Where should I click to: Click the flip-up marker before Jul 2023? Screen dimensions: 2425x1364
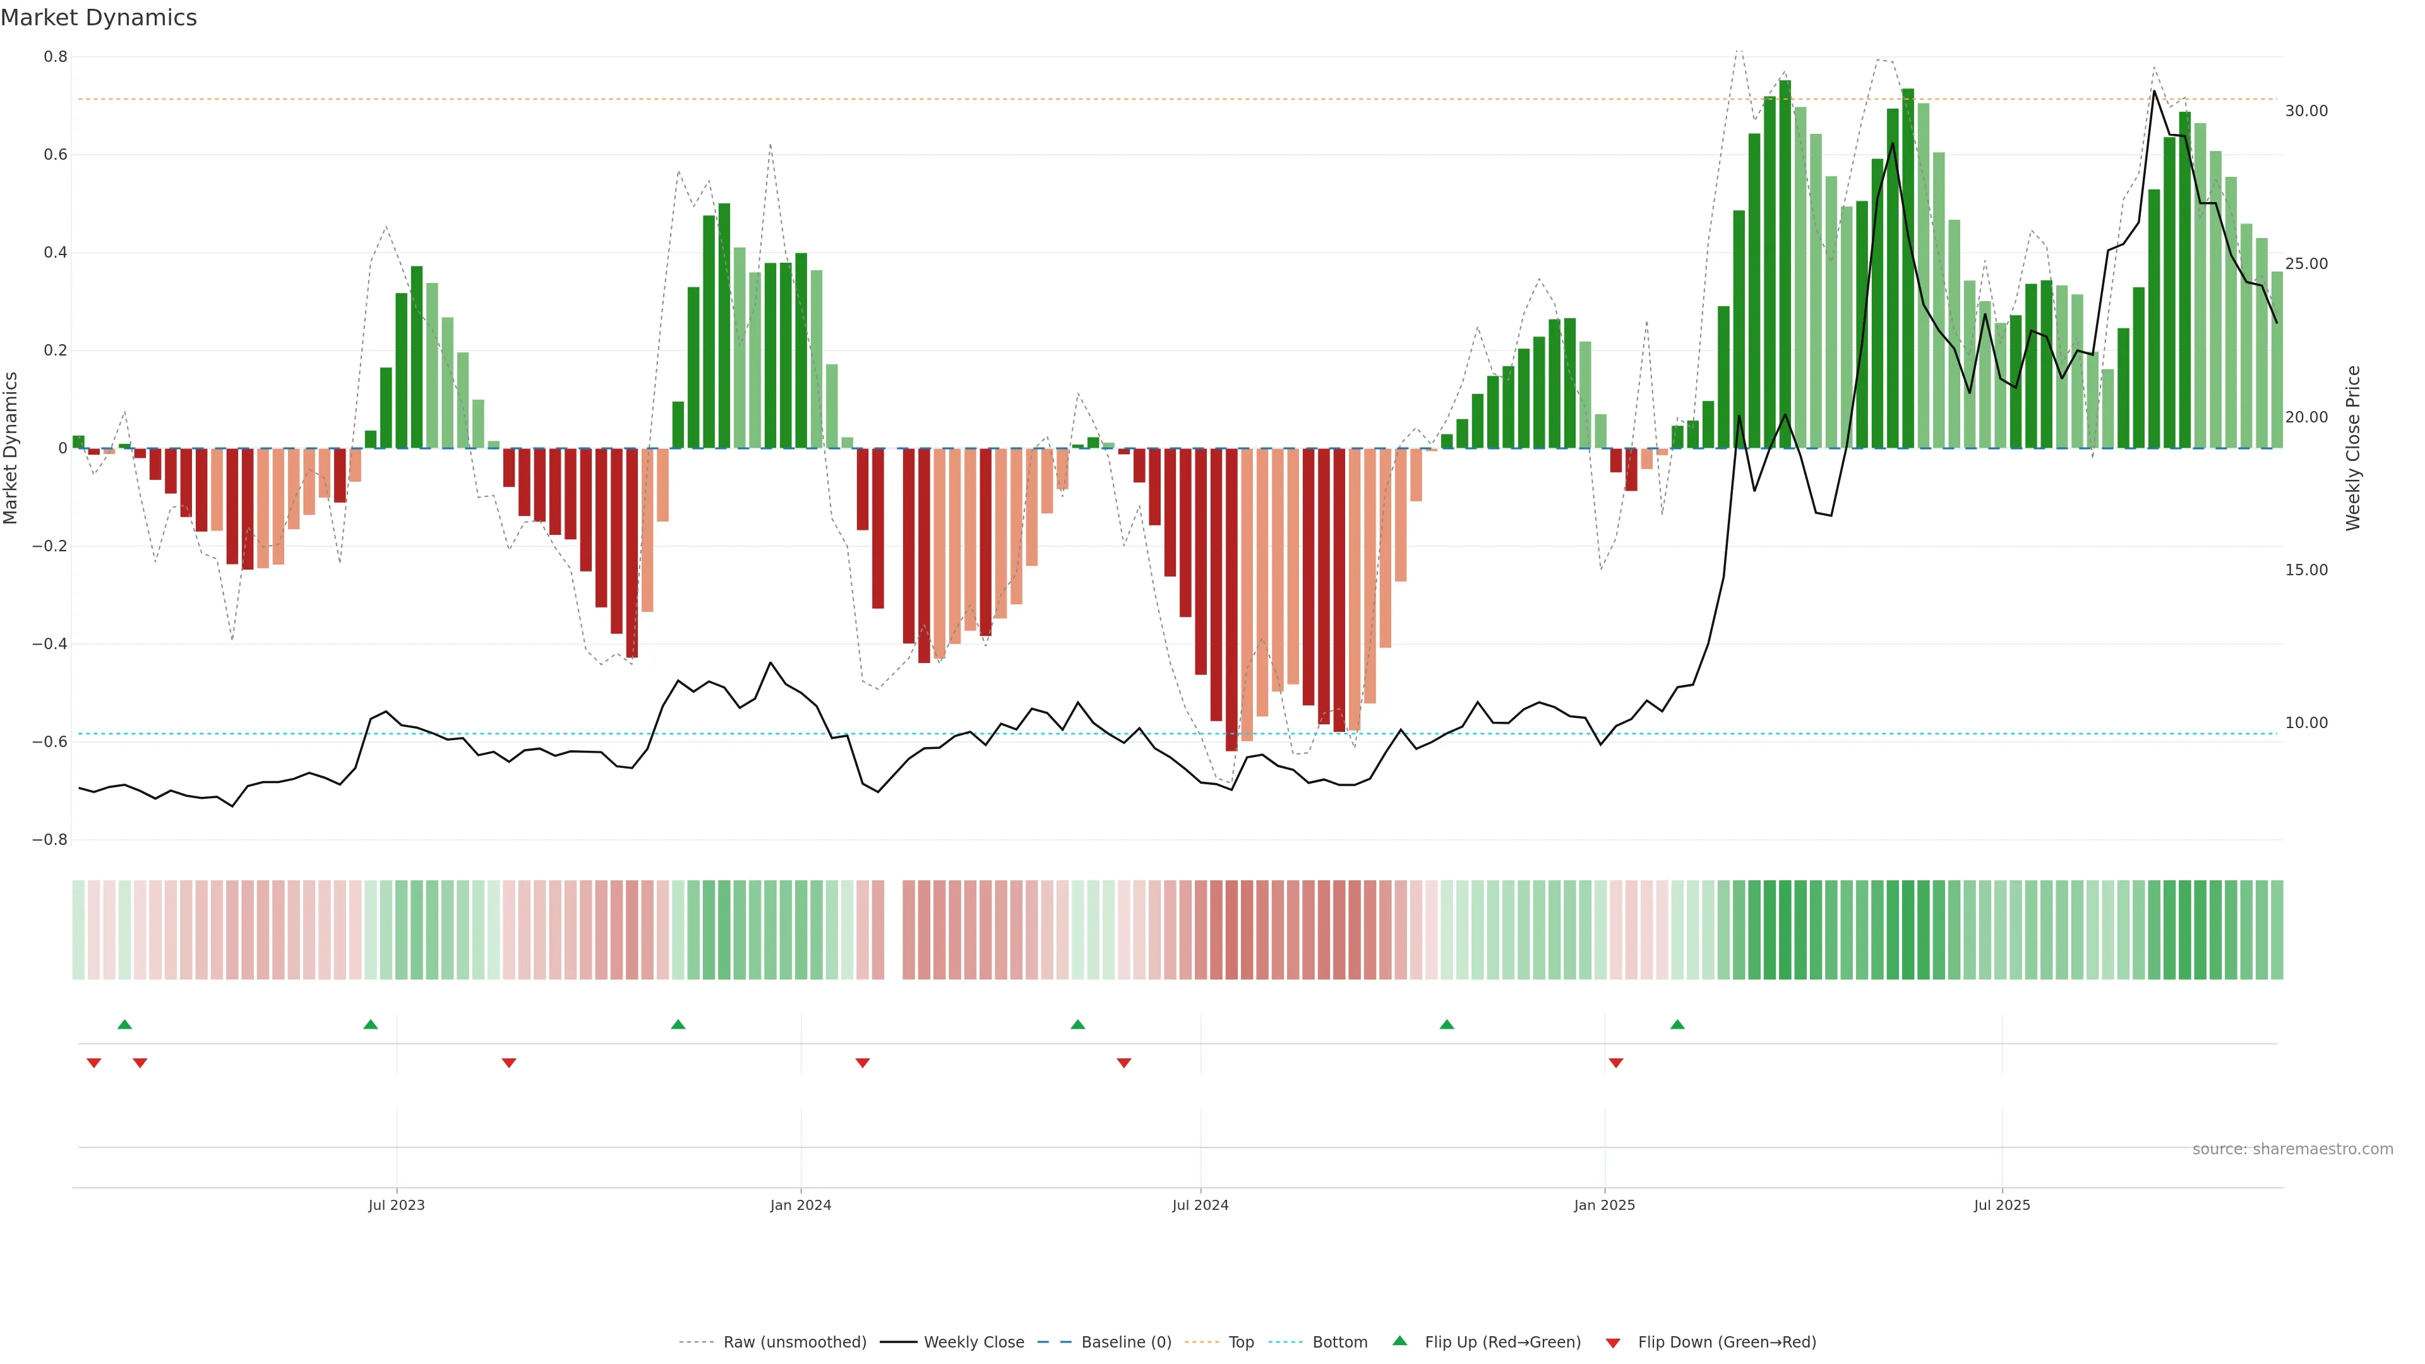[x=370, y=1024]
